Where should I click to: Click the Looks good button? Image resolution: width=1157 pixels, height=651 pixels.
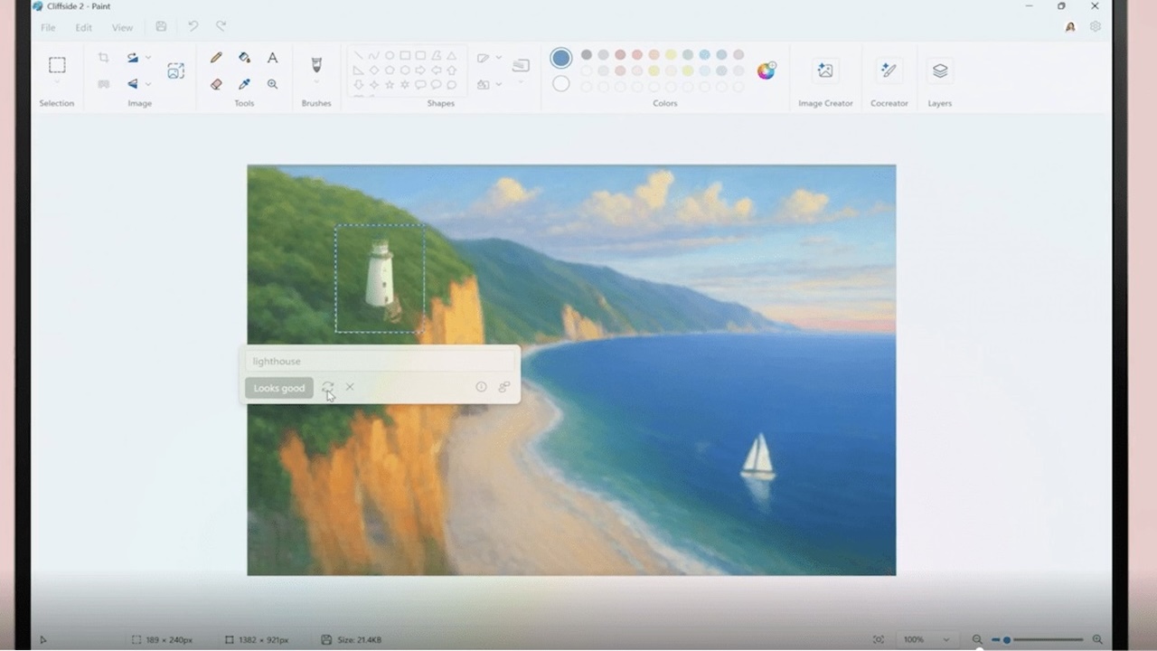click(278, 388)
